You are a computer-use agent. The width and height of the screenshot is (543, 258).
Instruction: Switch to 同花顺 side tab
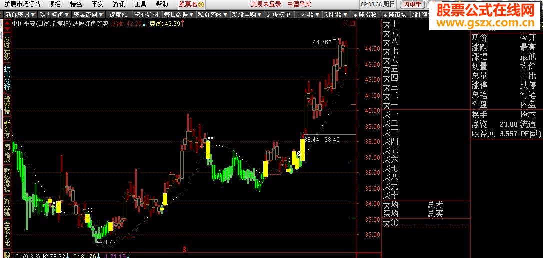(x=7, y=153)
